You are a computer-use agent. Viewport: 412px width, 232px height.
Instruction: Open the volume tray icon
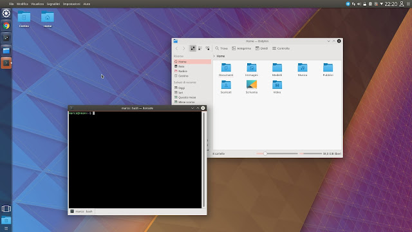point(359,4)
